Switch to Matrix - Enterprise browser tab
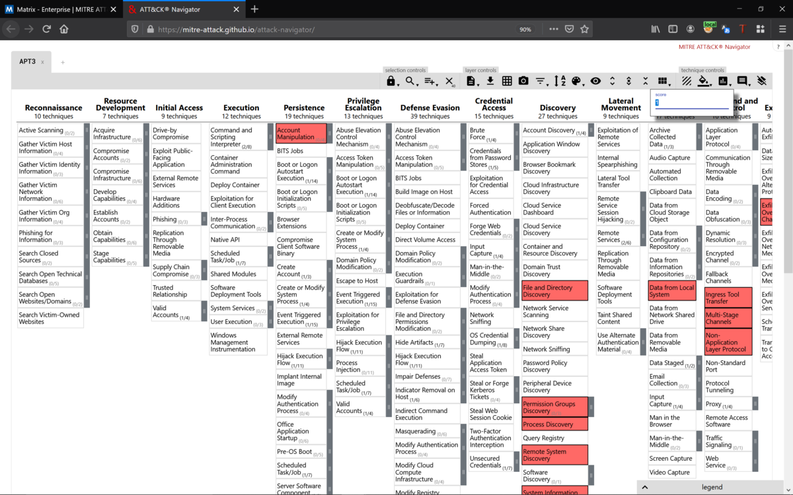 [61, 9]
